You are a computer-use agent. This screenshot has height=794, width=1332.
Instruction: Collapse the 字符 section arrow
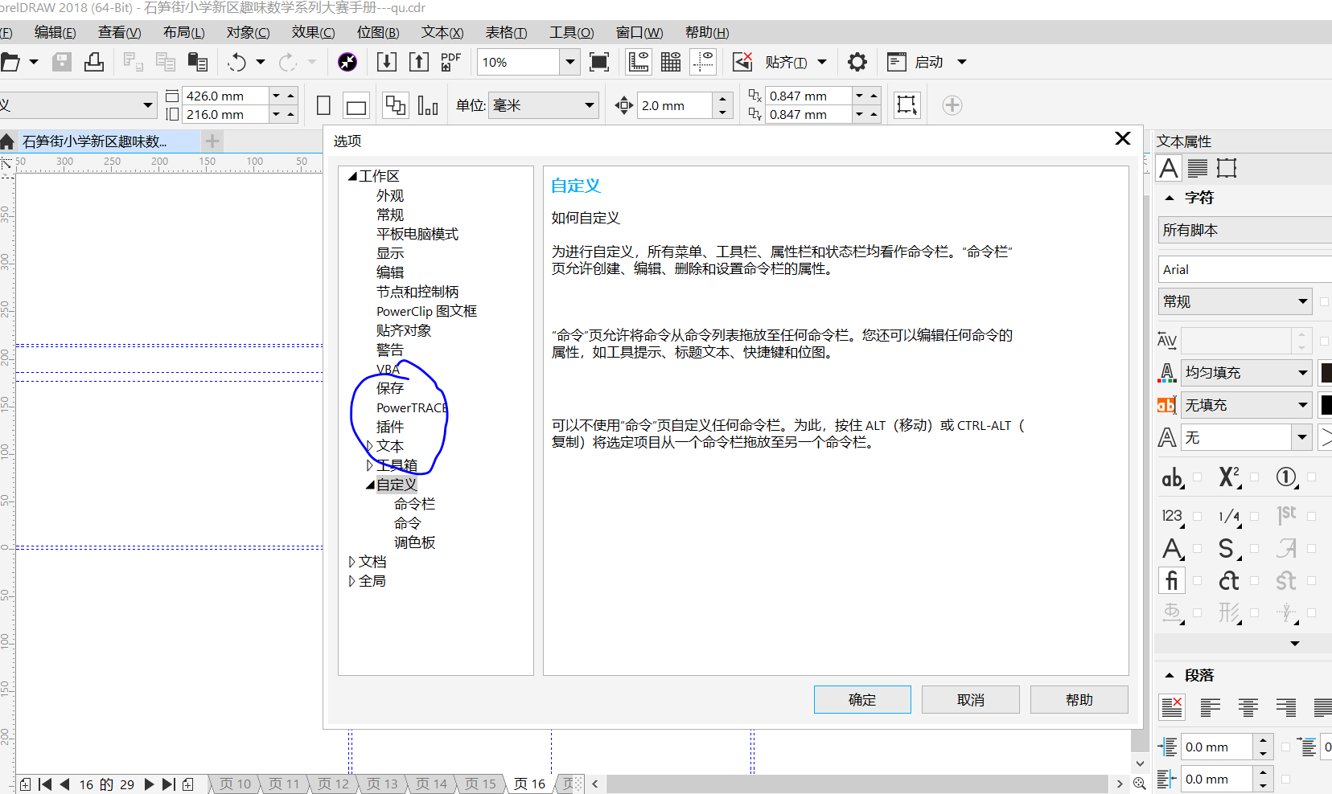point(1170,198)
